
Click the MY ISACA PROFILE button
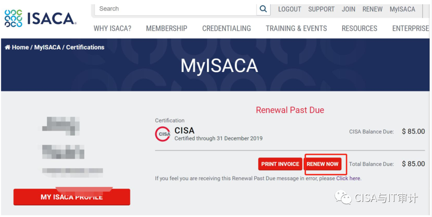point(72,197)
